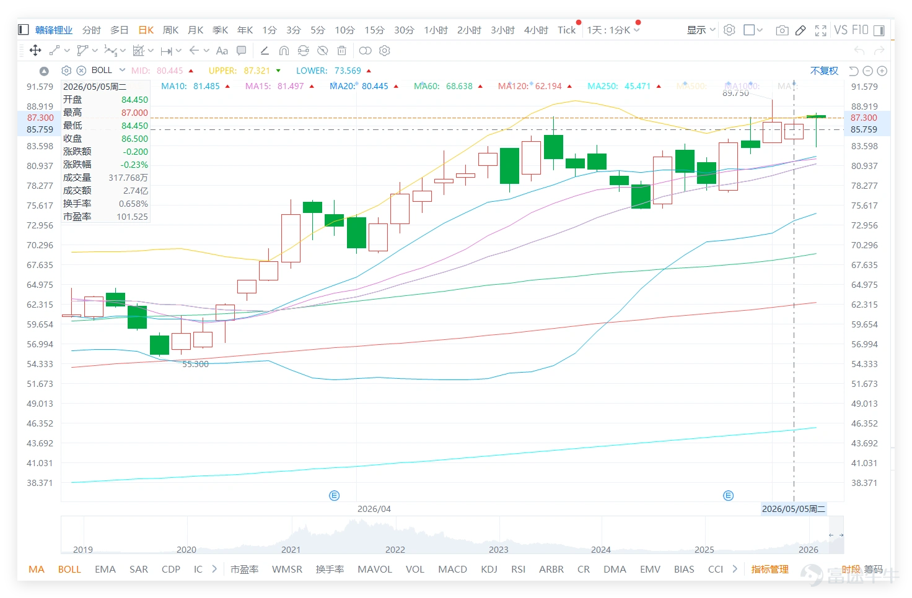Select the parallel channel drawing tool
Screen dimensions: 912x598
(x=82, y=51)
